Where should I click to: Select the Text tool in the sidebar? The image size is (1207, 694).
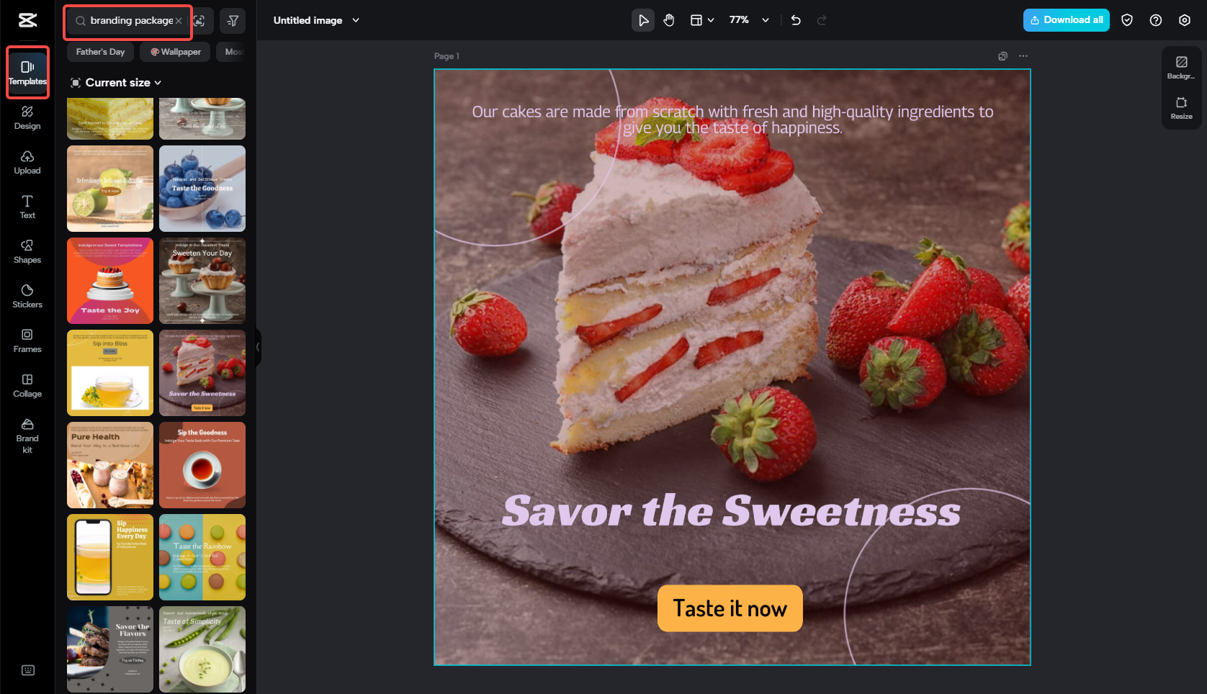(27, 207)
